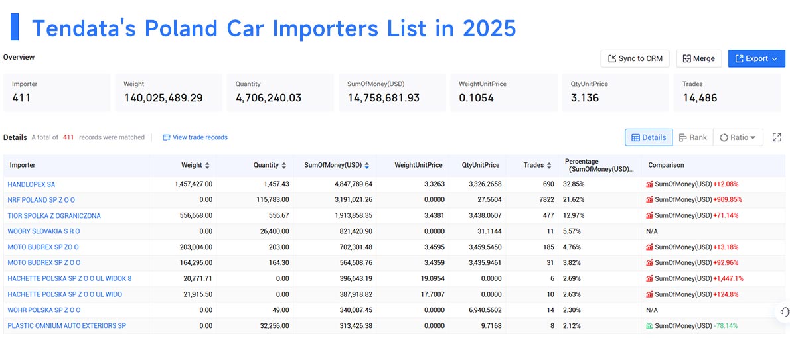
Task: Select QtyUnitPrice cell 6,940.5602
Action: click(483, 310)
